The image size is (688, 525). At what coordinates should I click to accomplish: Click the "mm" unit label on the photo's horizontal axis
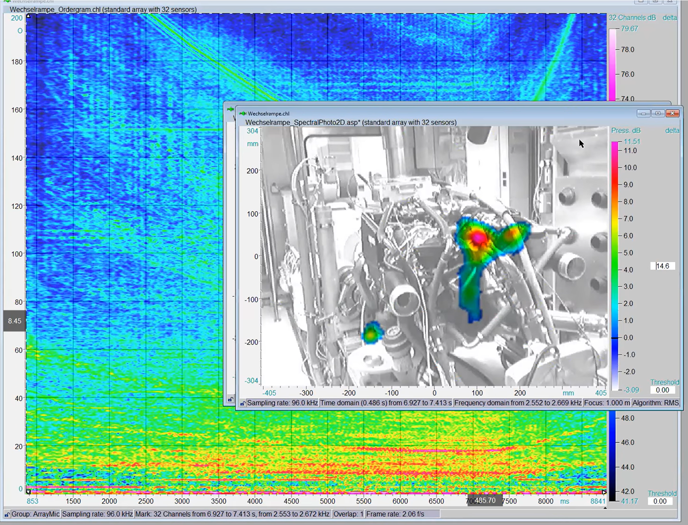click(x=568, y=393)
